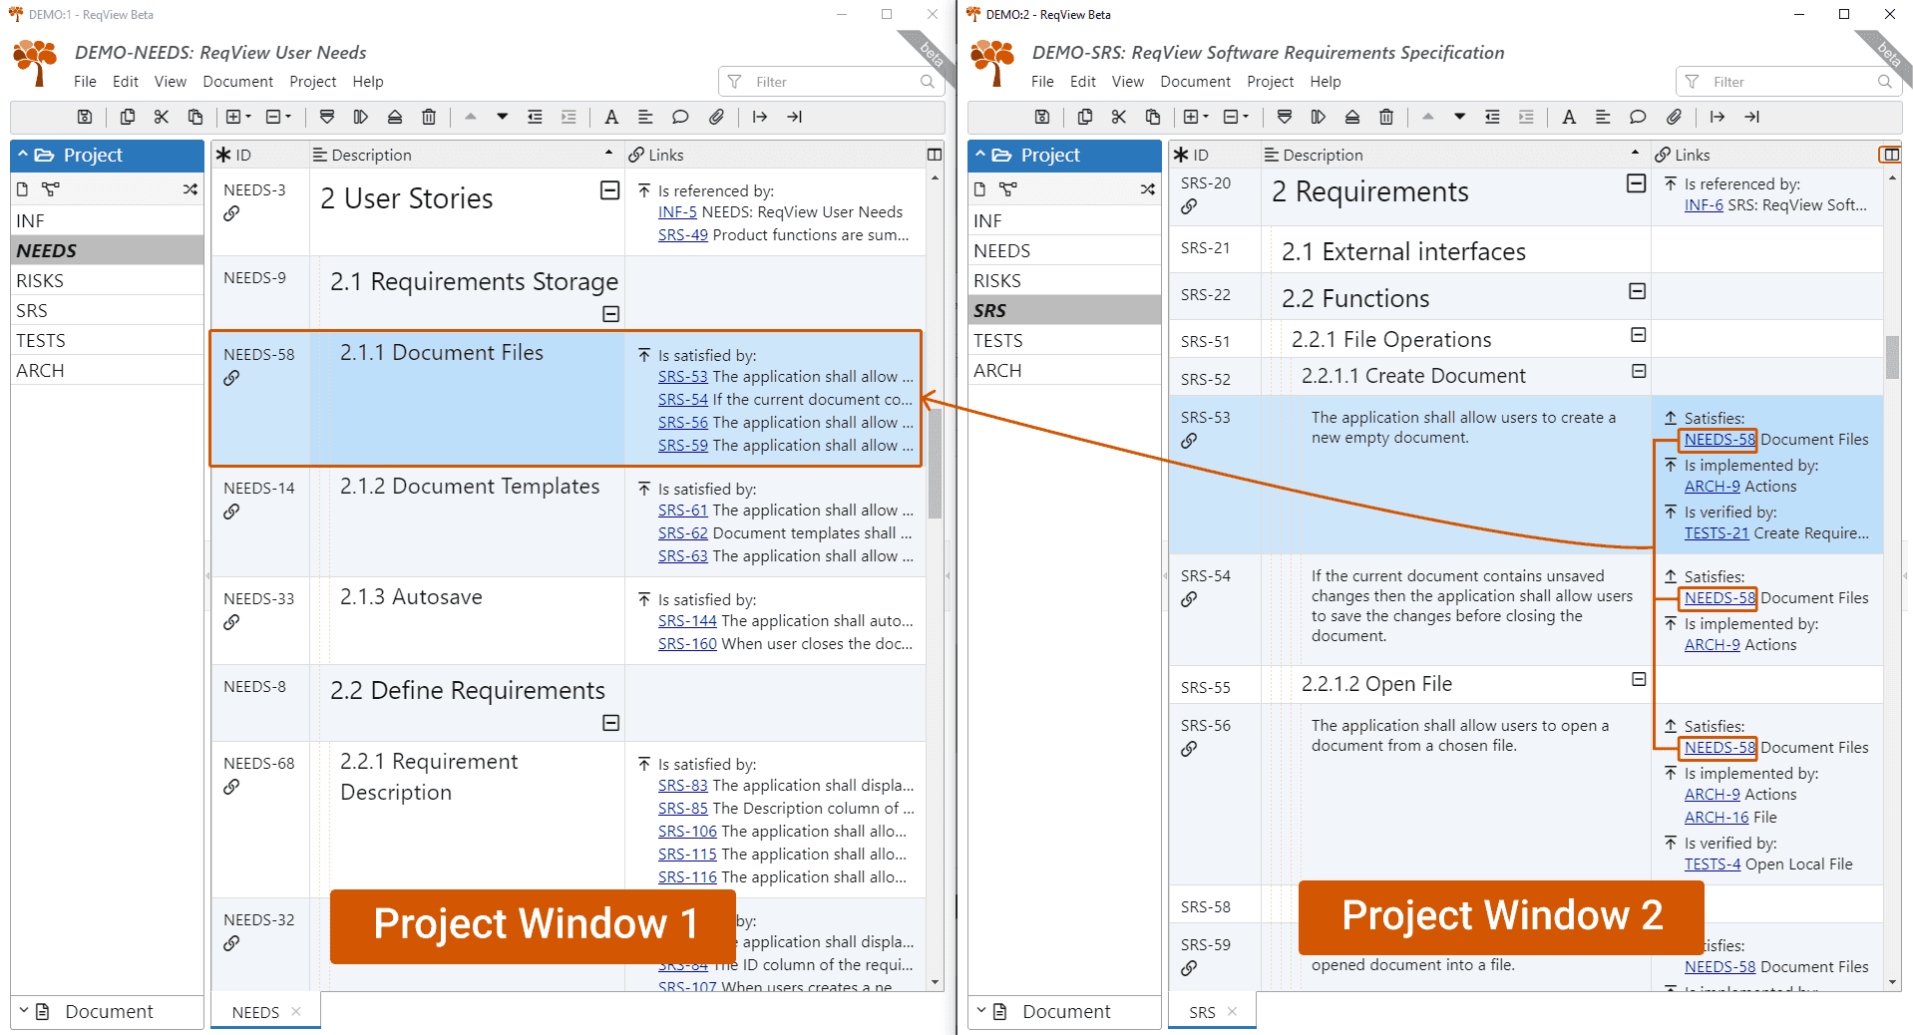
Task: Toggle document list view in NEEDS Project panel
Action: click(22, 188)
